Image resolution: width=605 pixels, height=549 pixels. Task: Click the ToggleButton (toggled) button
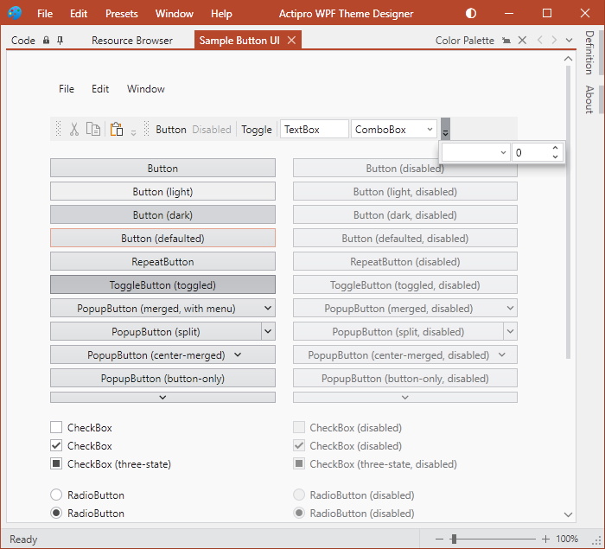click(162, 285)
